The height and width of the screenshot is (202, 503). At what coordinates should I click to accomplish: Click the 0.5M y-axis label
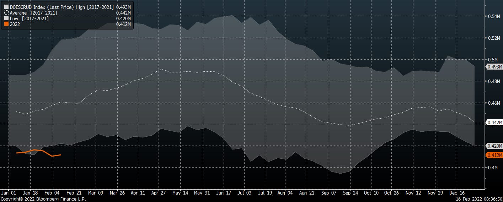tap(492, 60)
